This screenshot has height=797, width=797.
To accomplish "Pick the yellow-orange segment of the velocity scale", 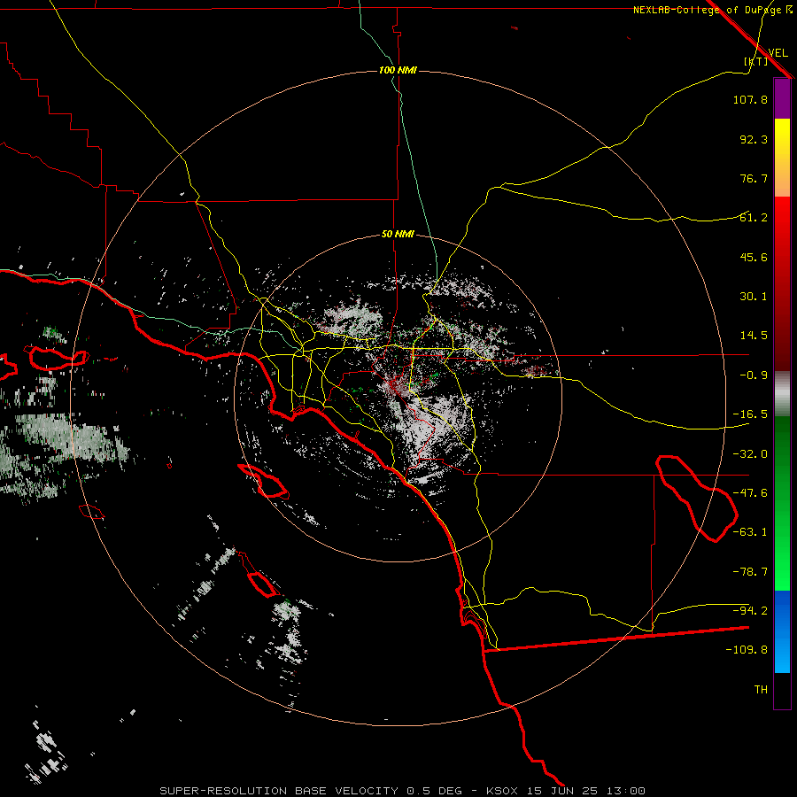I will (782, 158).
